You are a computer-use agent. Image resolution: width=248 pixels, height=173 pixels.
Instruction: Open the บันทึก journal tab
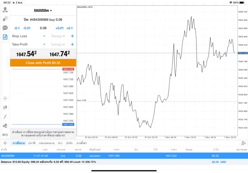pos(69,143)
